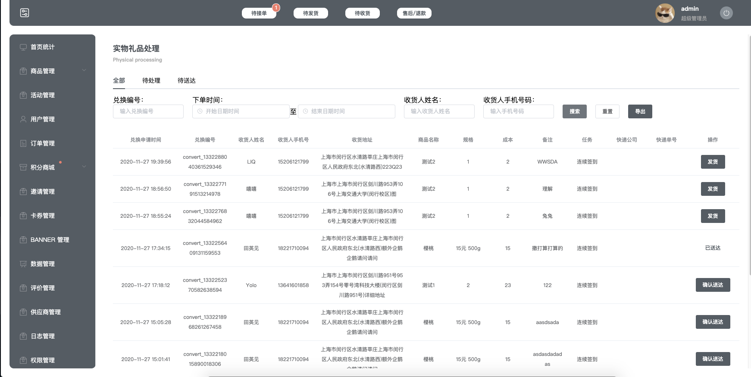This screenshot has width=751, height=377.
Task: Focus the 兑换编号 input field
Action: (x=148, y=111)
